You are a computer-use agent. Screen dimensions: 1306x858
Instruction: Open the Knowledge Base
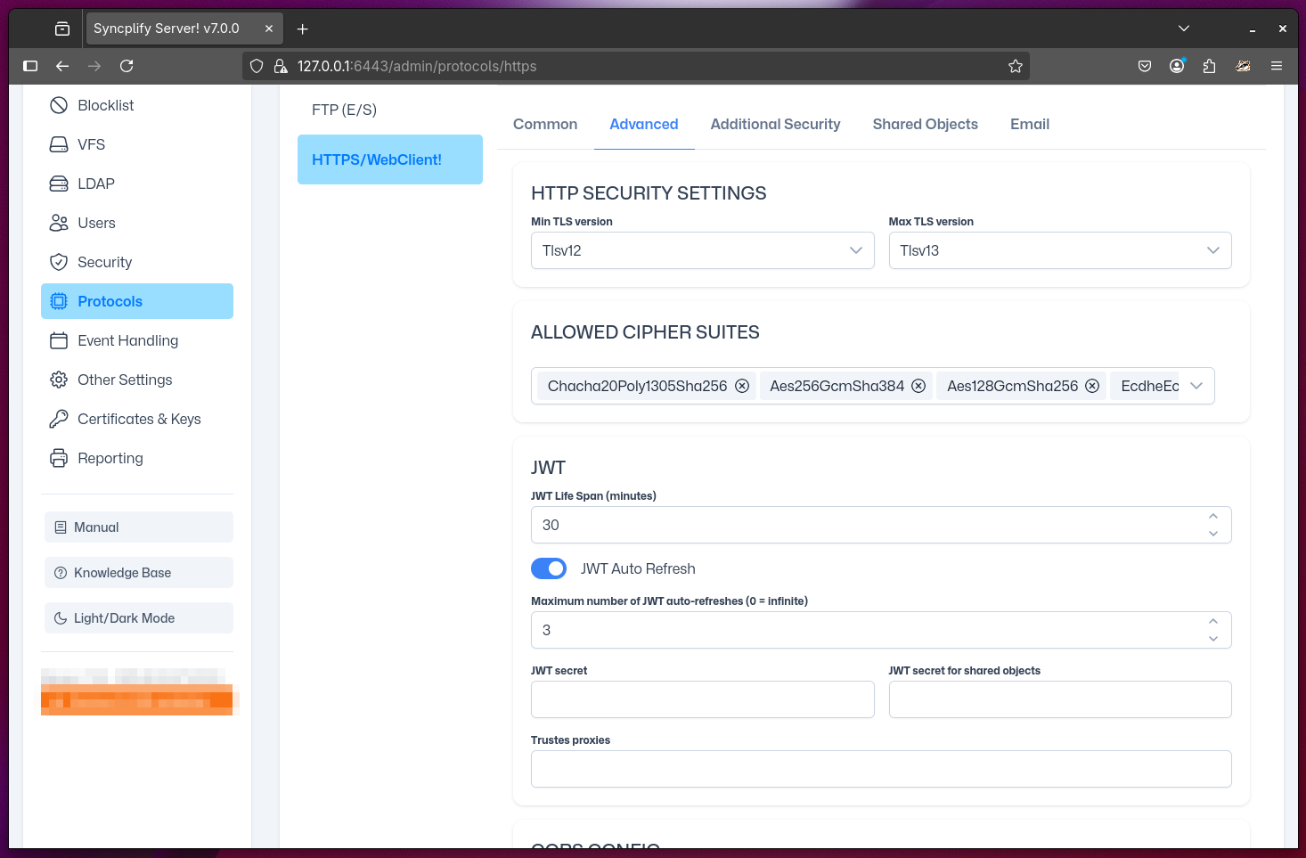click(x=121, y=573)
